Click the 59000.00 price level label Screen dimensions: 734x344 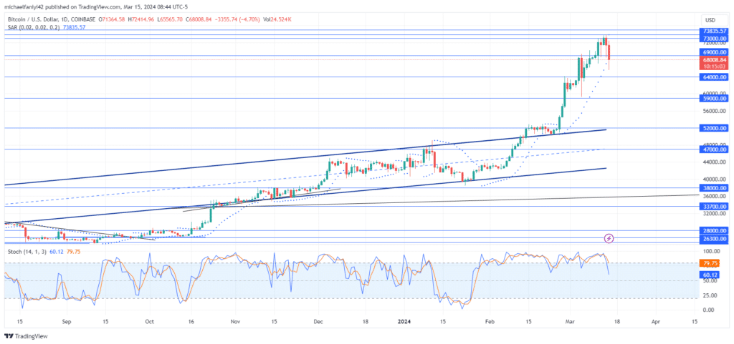(x=715, y=99)
